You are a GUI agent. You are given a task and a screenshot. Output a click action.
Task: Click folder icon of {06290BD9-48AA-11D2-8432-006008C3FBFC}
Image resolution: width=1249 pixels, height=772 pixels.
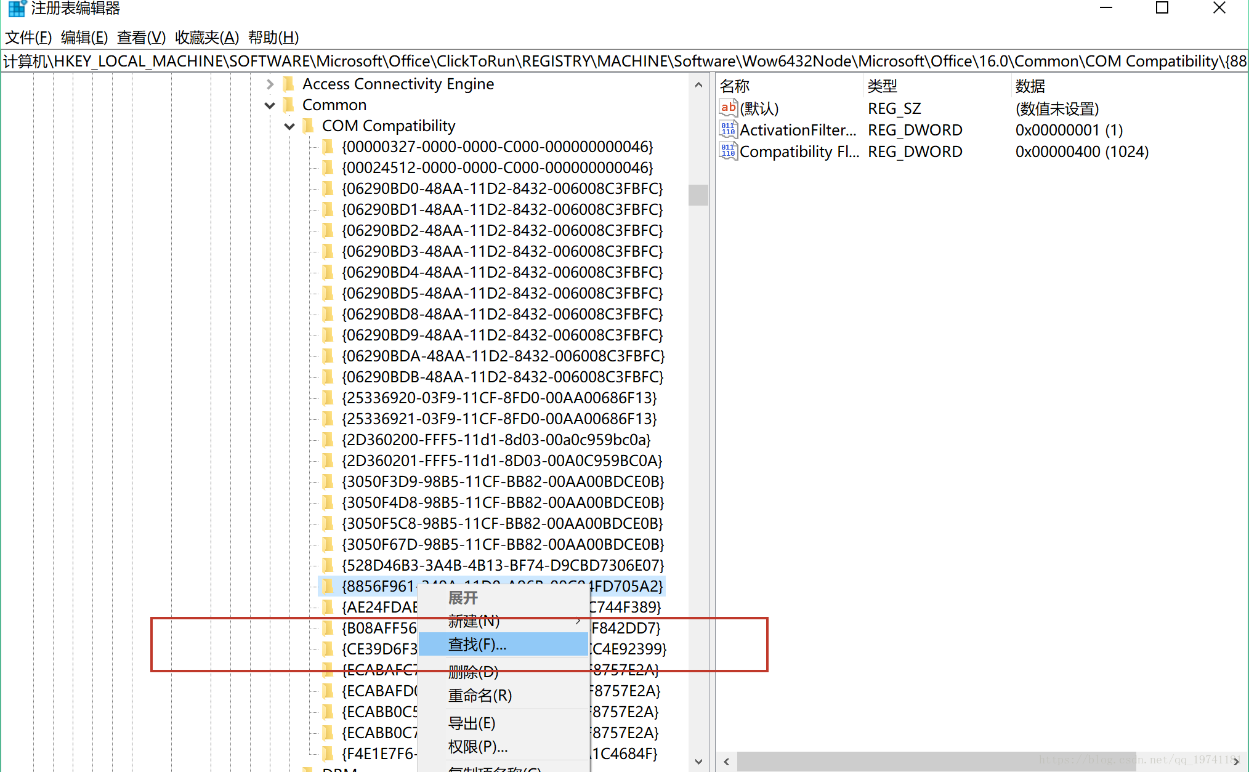coord(328,335)
